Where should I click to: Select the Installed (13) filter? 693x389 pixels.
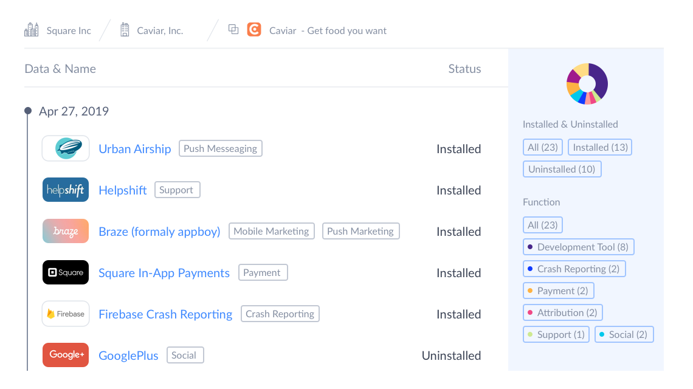tap(599, 147)
